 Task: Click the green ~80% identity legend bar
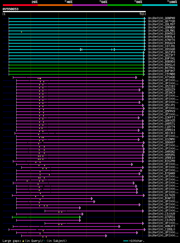click(125, 5)
